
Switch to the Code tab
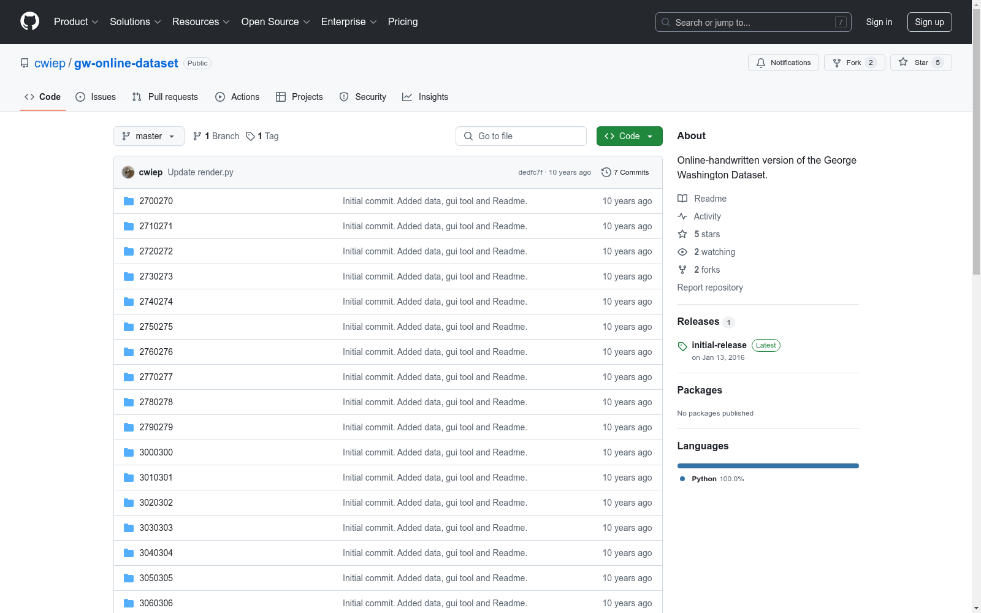click(43, 97)
